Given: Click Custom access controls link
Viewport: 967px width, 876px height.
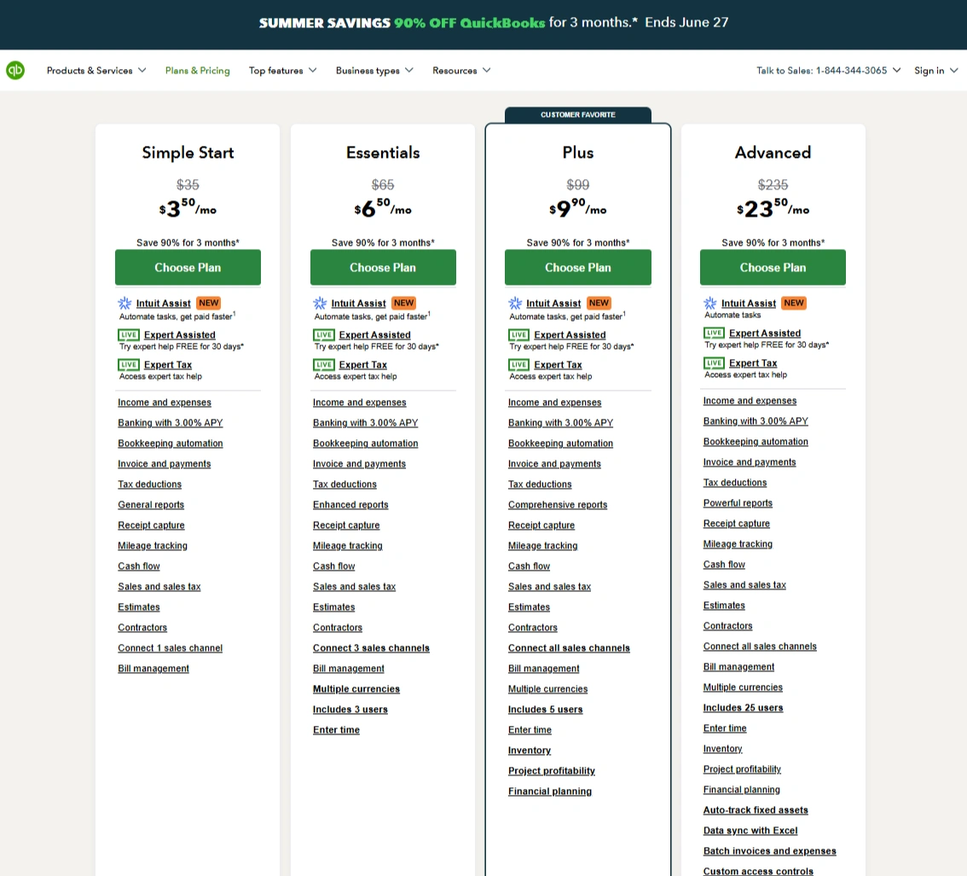Looking at the screenshot, I should 759,871.
